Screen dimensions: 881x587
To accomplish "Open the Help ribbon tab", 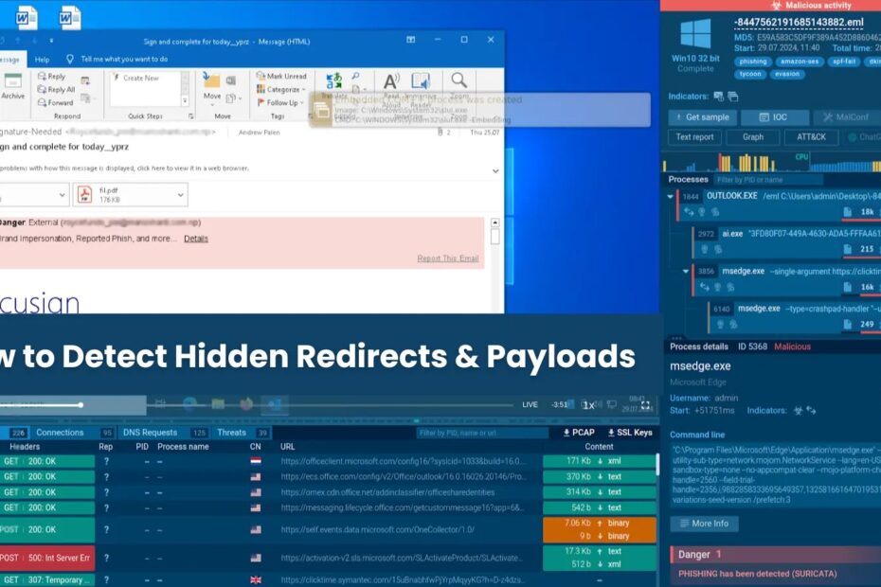I will point(42,59).
